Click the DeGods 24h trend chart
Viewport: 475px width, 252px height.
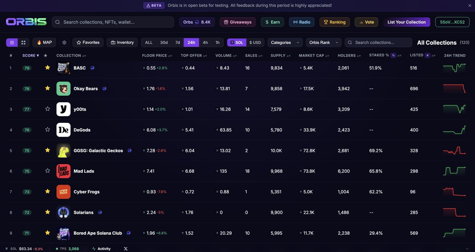pos(454,130)
